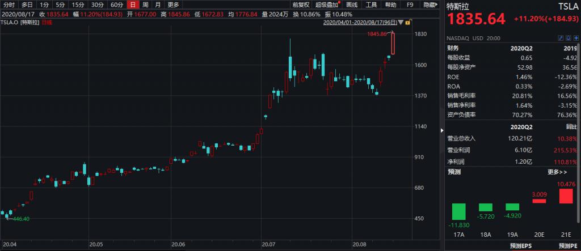Click the last tall red candlestick

click(x=393, y=44)
